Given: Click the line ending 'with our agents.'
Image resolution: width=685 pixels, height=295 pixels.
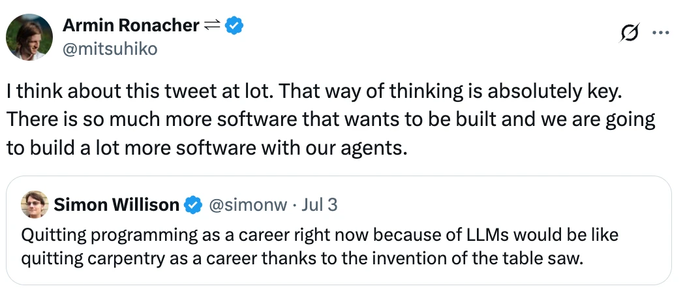Looking at the screenshot, I should 207,147.
